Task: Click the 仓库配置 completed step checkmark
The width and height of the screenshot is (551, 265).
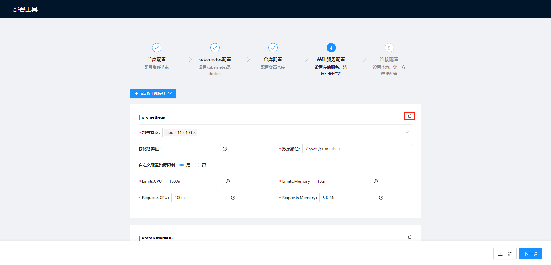Action: click(273, 48)
